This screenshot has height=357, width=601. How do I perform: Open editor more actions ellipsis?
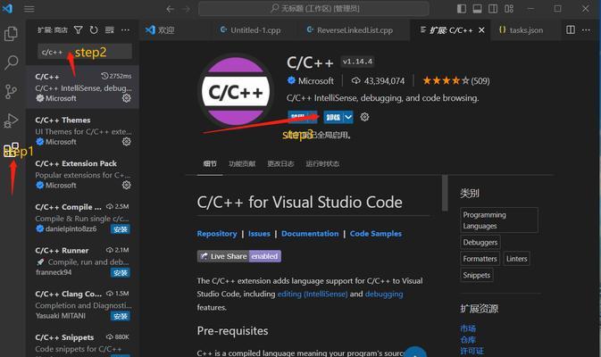coord(586,29)
